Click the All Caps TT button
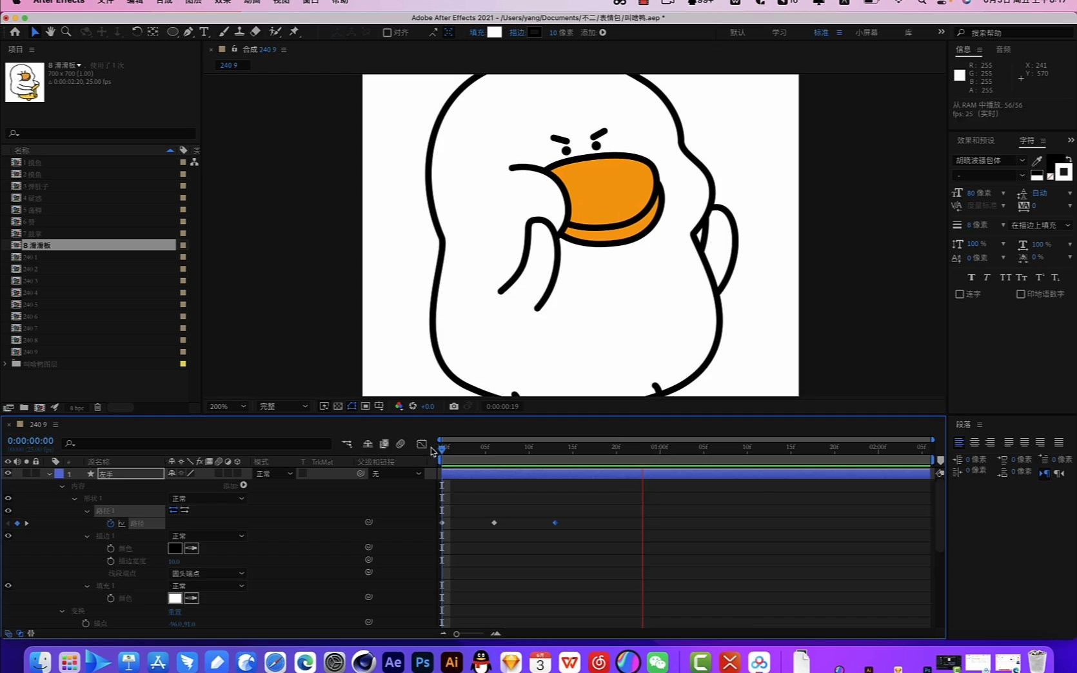The width and height of the screenshot is (1077, 673). click(1005, 277)
